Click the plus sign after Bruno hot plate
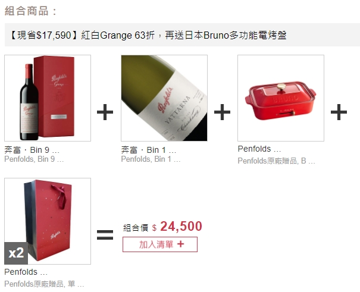The height and width of the screenshot is (292, 360). coord(339,112)
